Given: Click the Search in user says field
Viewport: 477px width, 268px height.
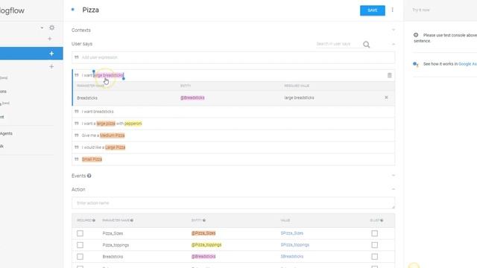Looking at the screenshot, I should pos(338,44).
